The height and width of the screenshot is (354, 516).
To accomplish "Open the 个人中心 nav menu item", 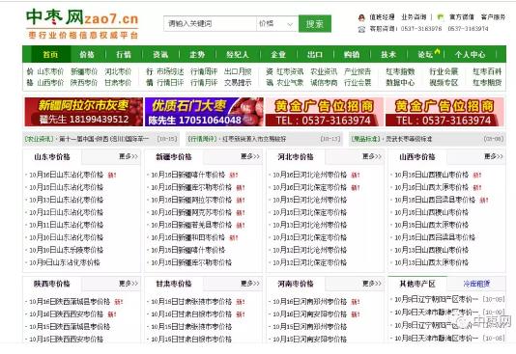I will tap(470, 54).
